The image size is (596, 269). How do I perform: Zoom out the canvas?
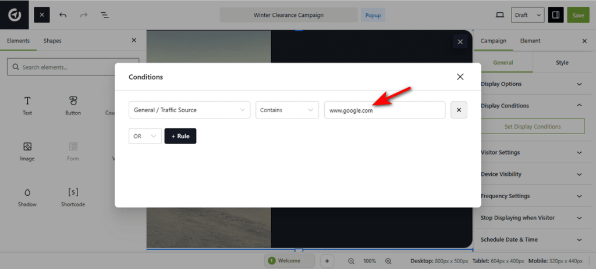(351, 261)
